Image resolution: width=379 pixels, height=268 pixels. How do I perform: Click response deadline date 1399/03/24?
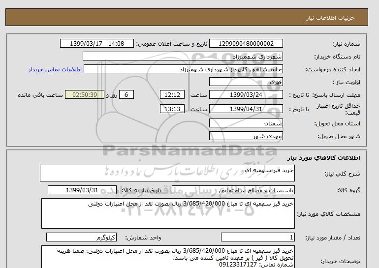(246, 94)
